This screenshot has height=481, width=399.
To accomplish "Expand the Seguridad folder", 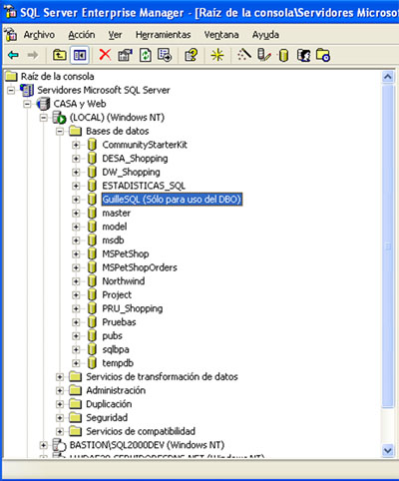I will coord(60,417).
